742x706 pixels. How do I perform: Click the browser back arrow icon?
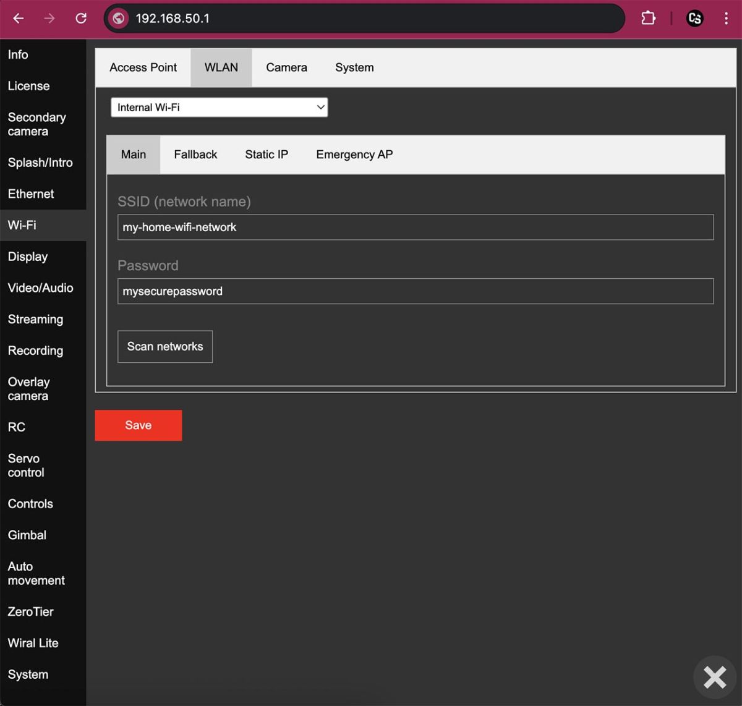point(18,18)
